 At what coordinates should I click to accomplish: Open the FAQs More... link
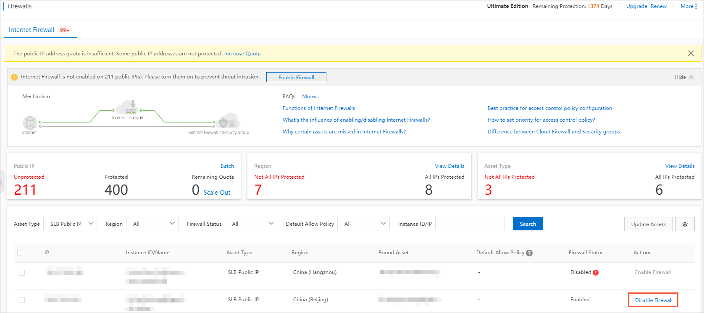pyautogui.click(x=310, y=97)
